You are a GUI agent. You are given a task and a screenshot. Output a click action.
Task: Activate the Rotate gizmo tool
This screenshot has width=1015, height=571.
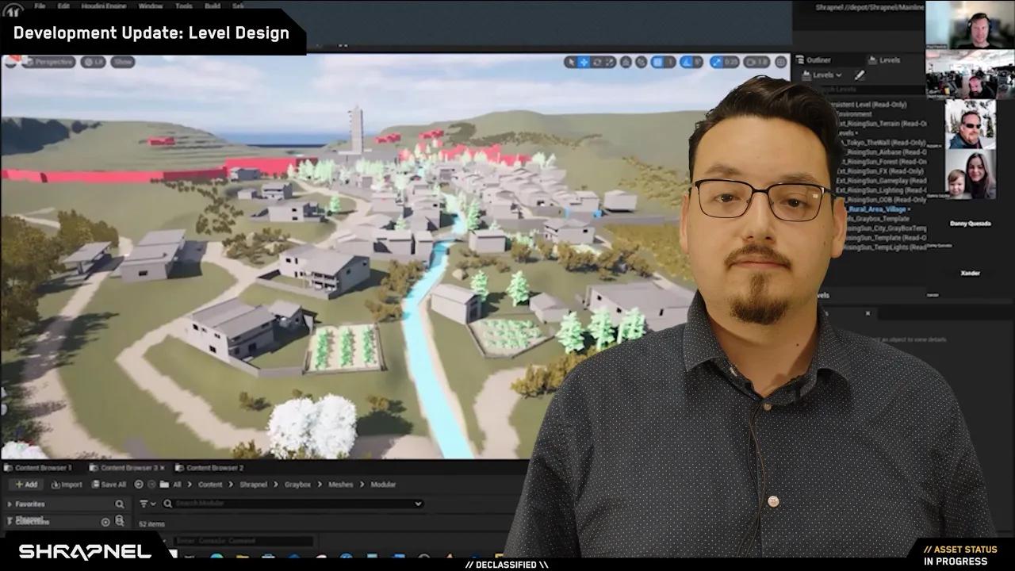tap(597, 62)
